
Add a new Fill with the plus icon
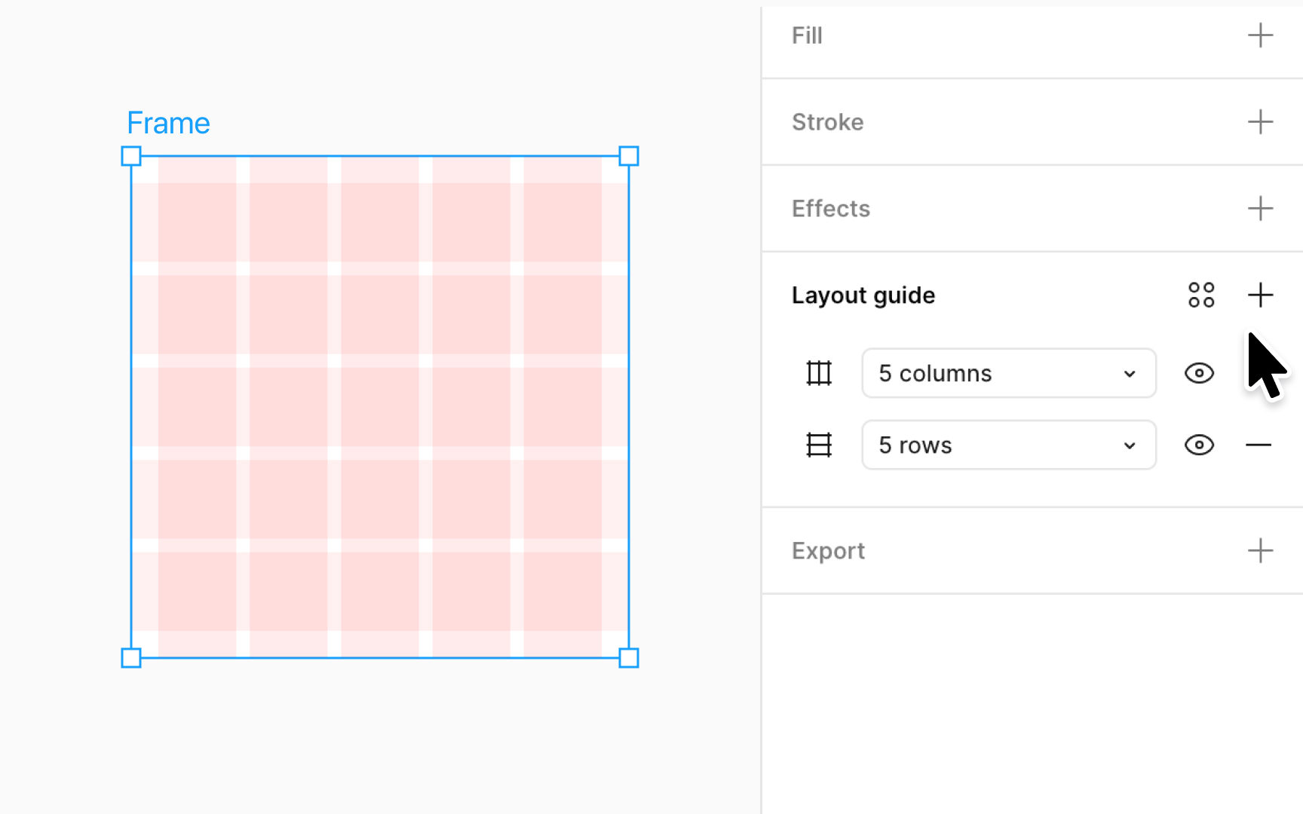click(1260, 35)
